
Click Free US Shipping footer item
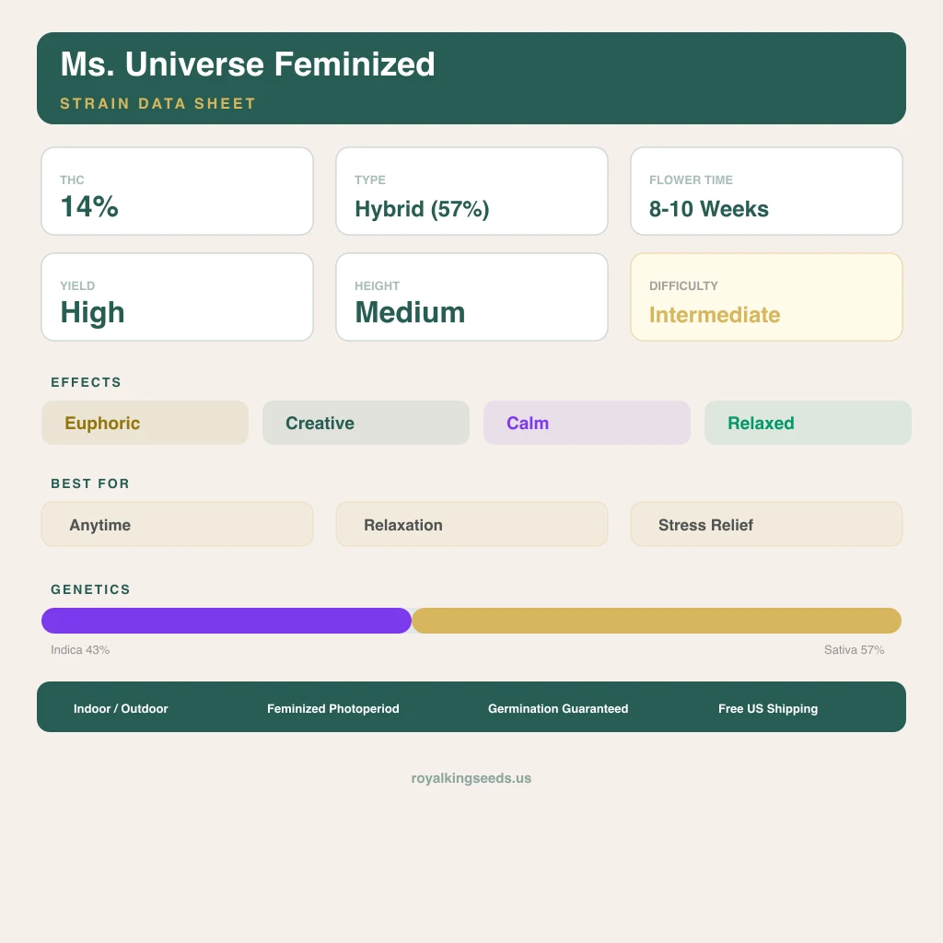768,708
